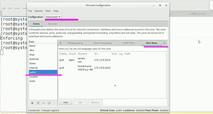Open the Help menu
Image resolution: width=213 pixels, height=114 pixels.
tap(56, 11)
